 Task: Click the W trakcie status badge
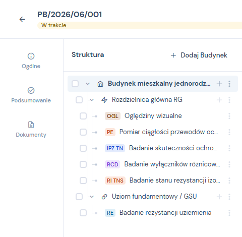tap(140, 25)
